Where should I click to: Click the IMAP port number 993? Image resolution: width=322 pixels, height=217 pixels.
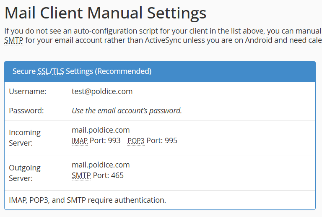(114, 141)
